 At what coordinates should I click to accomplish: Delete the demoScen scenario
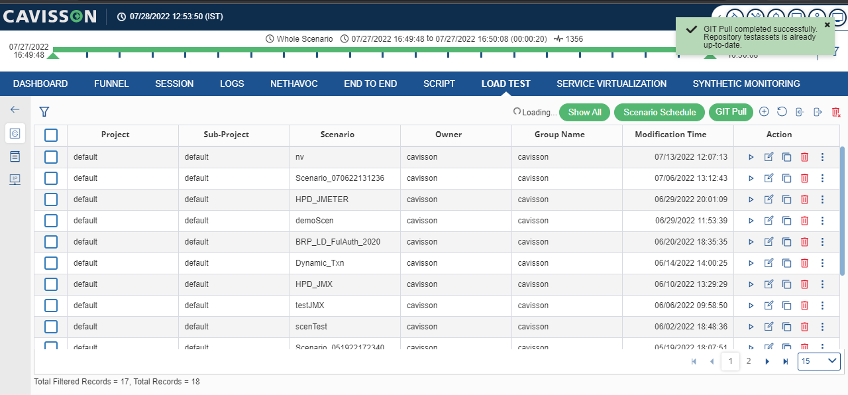[x=804, y=221]
